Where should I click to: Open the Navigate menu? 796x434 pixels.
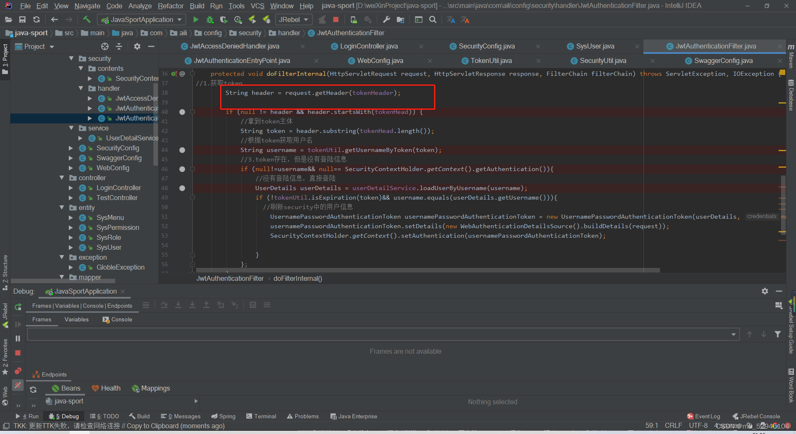point(87,6)
